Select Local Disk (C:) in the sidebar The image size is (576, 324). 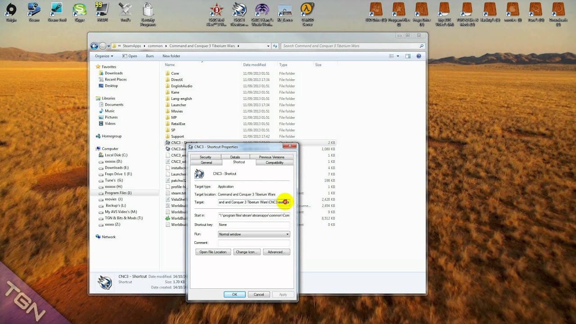pyautogui.click(x=116, y=155)
